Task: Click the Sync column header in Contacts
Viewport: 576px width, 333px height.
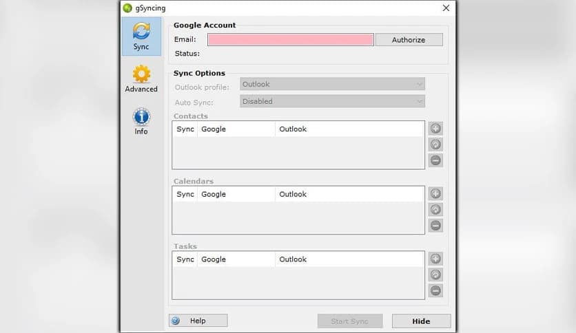Action: (x=185, y=129)
